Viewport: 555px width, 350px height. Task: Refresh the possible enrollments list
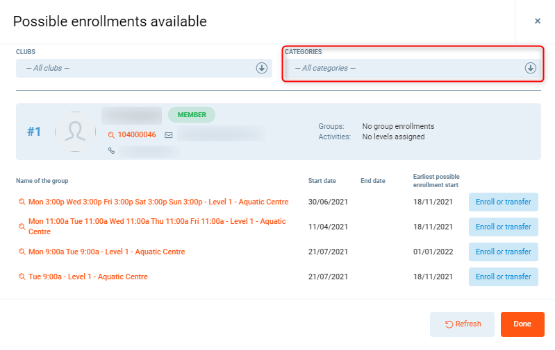click(462, 324)
